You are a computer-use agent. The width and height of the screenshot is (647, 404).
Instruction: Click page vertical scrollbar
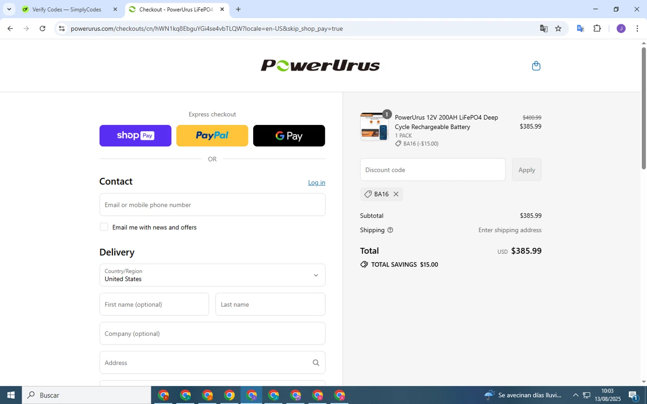point(644,108)
